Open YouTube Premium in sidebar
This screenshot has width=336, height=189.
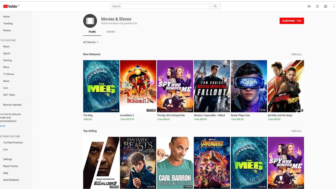pyautogui.click(x=13, y=143)
